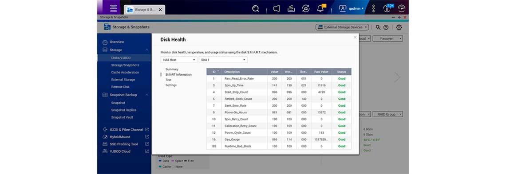This screenshot has width=506, height=174.
Task: Open the resource monitor gauge icon
Action: click(401, 9)
